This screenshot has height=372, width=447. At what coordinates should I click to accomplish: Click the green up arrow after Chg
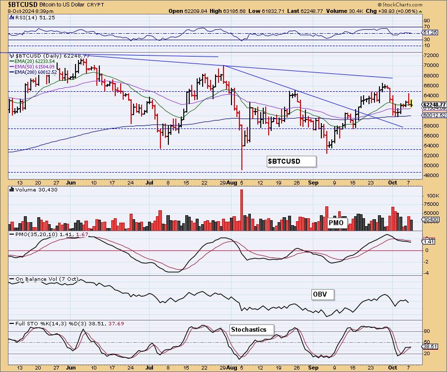click(x=421, y=11)
